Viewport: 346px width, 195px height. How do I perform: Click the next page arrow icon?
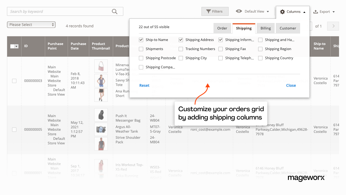click(x=333, y=26)
